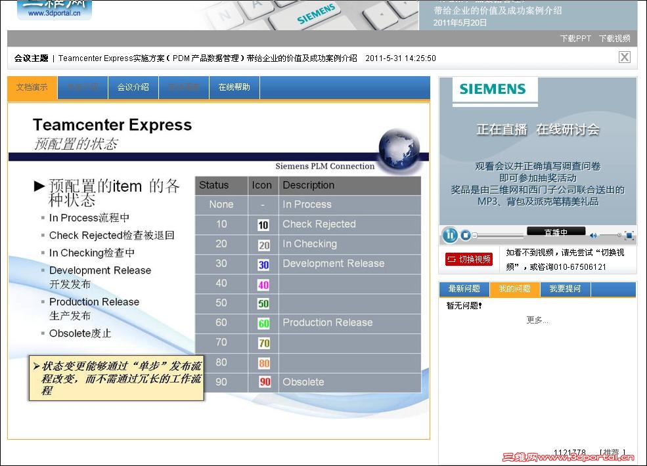Click the 'In Process流程中' bullet
647x466 pixels.
point(89,218)
